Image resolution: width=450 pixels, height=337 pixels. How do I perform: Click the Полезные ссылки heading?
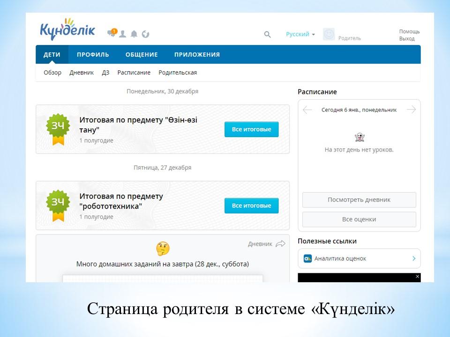click(x=327, y=241)
